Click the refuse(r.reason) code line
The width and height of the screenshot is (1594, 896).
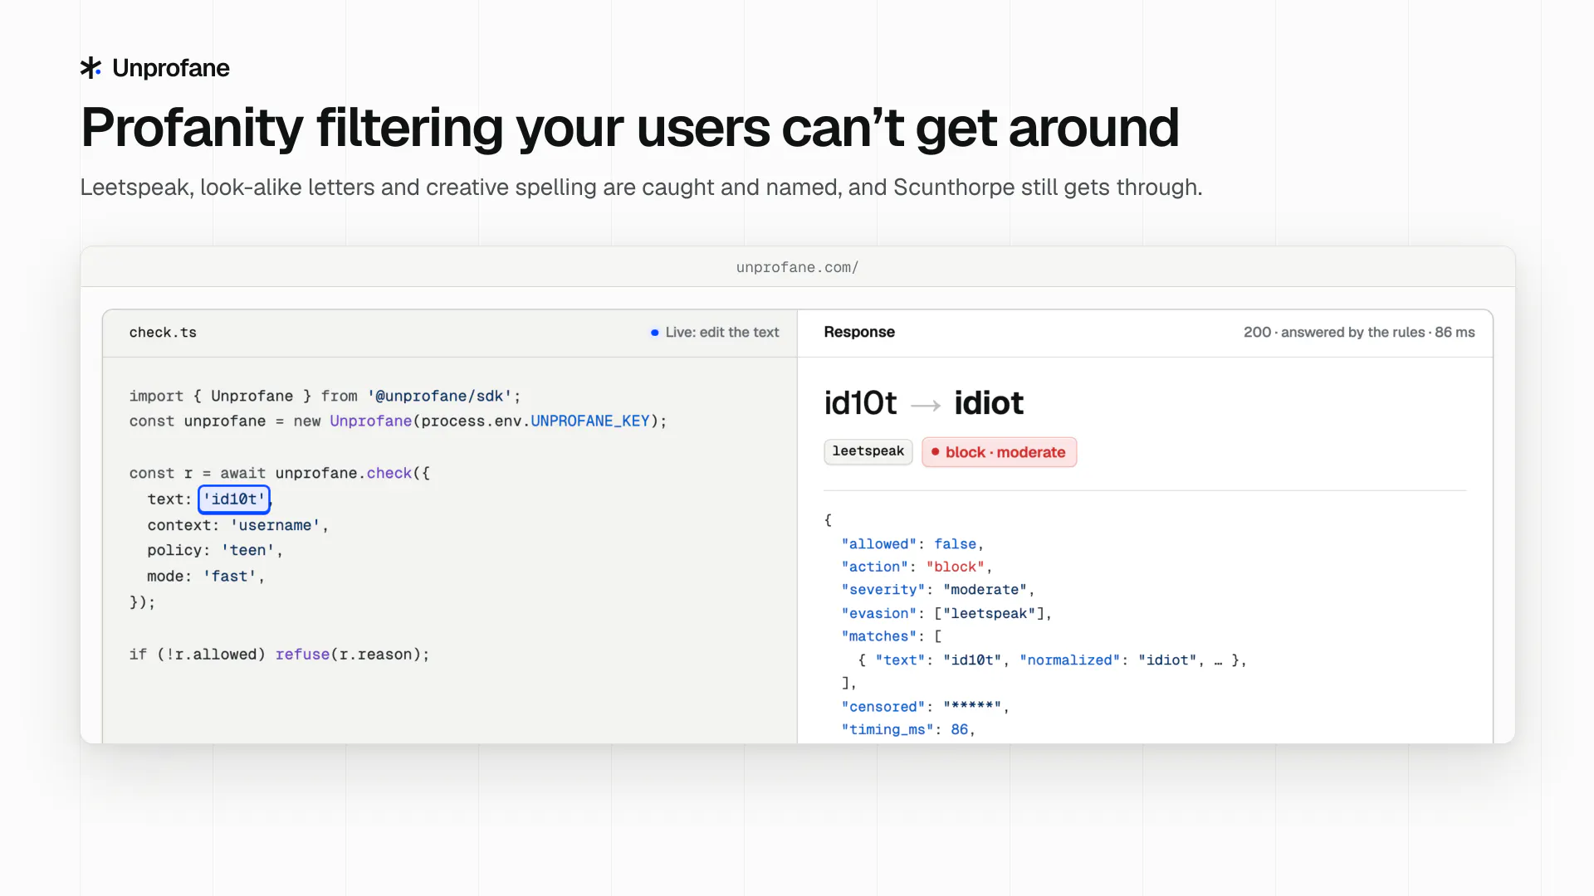tap(279, 655)
